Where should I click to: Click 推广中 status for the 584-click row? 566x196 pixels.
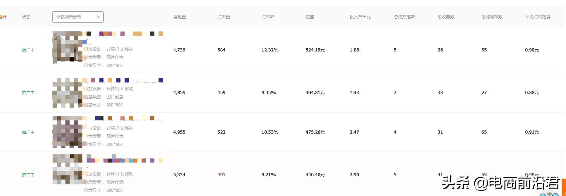click(28, 50)
